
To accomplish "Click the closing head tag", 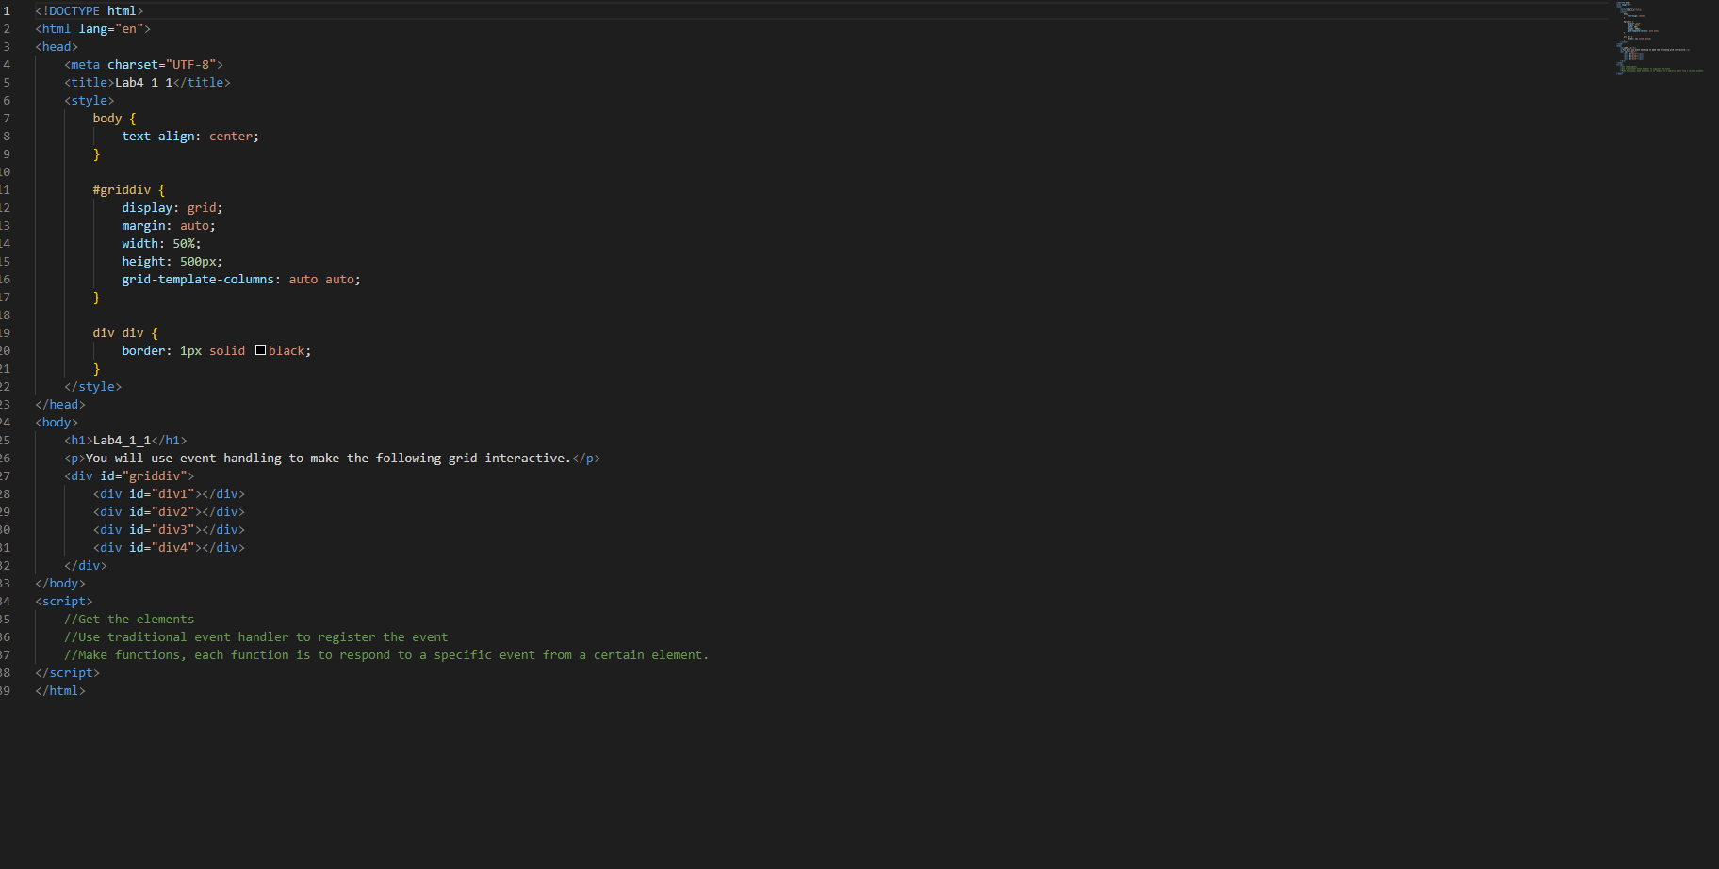I will pyautogui.click(x=60, y=405).
